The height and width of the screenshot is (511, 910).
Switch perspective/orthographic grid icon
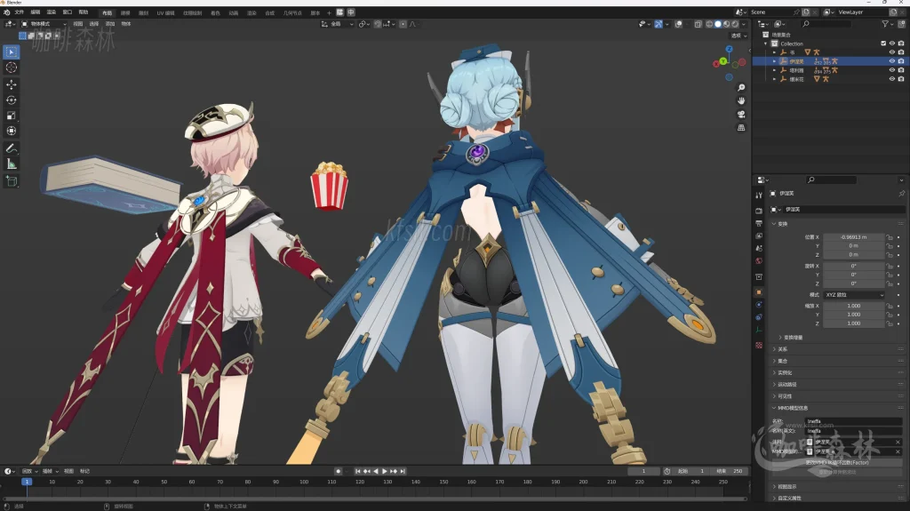coord(741,128)
